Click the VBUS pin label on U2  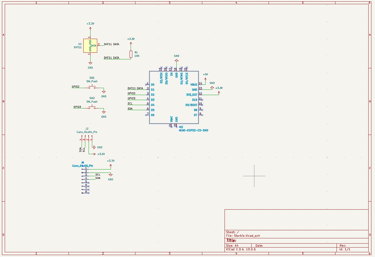194,85
